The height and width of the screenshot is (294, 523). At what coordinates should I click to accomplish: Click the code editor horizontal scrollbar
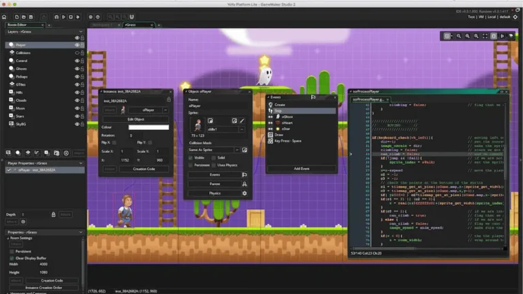pyautogui.click(x=385, y=248)
